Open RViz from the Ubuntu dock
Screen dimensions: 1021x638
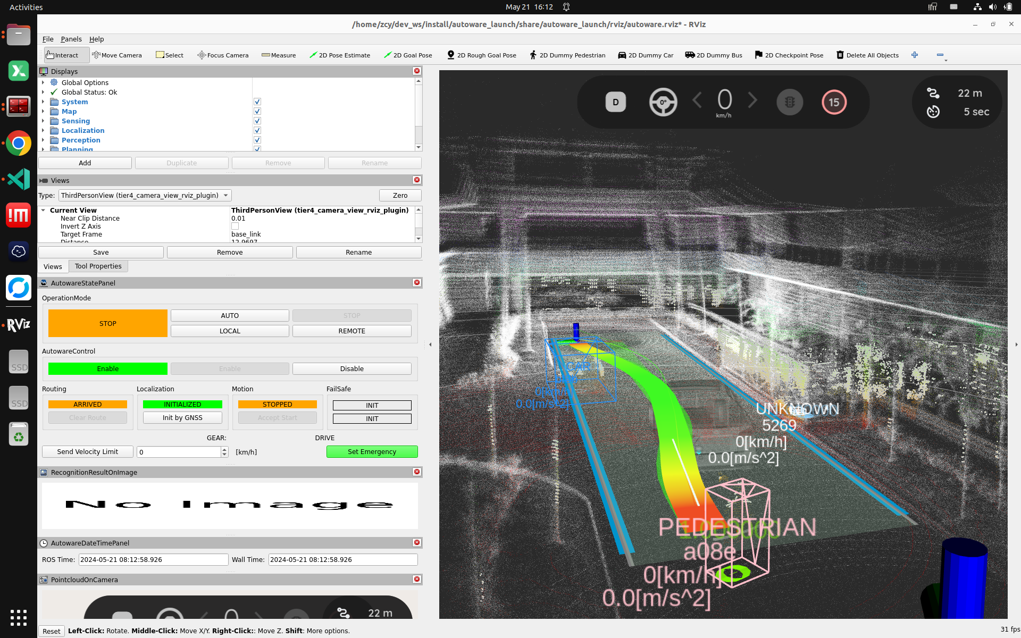tap(19, 324)
